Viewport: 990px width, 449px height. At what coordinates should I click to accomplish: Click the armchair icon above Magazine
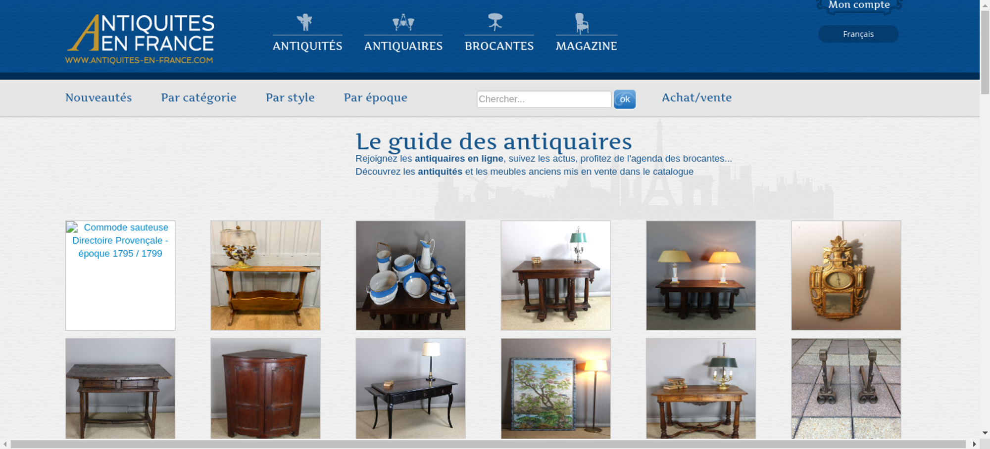coord(582,23)
